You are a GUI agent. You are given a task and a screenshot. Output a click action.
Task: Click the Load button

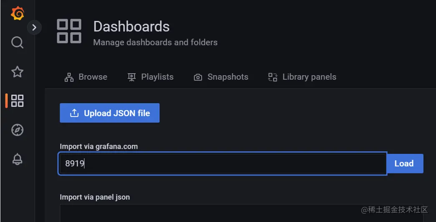click(x=405, y=163)
